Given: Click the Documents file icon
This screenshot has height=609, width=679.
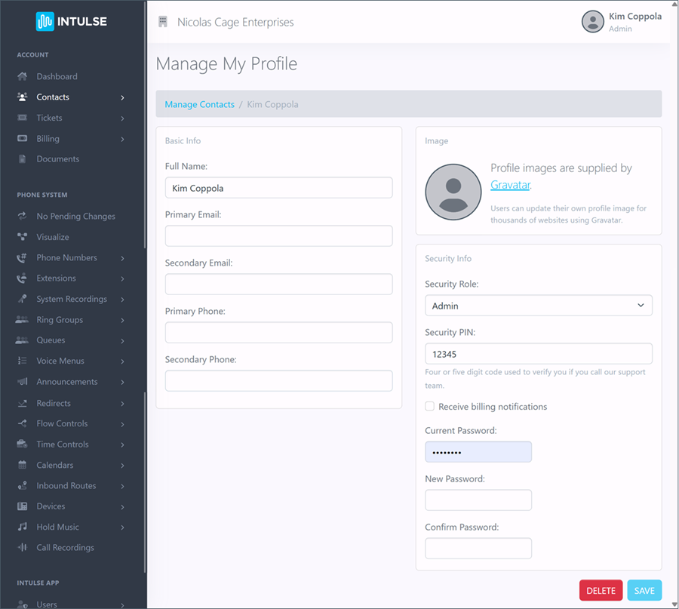Looking at the screenshot, I should coord(22,159).
